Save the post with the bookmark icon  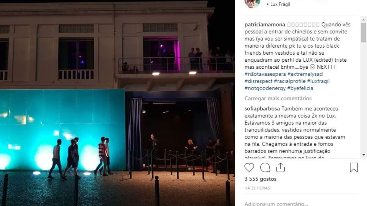pos(354,167)
